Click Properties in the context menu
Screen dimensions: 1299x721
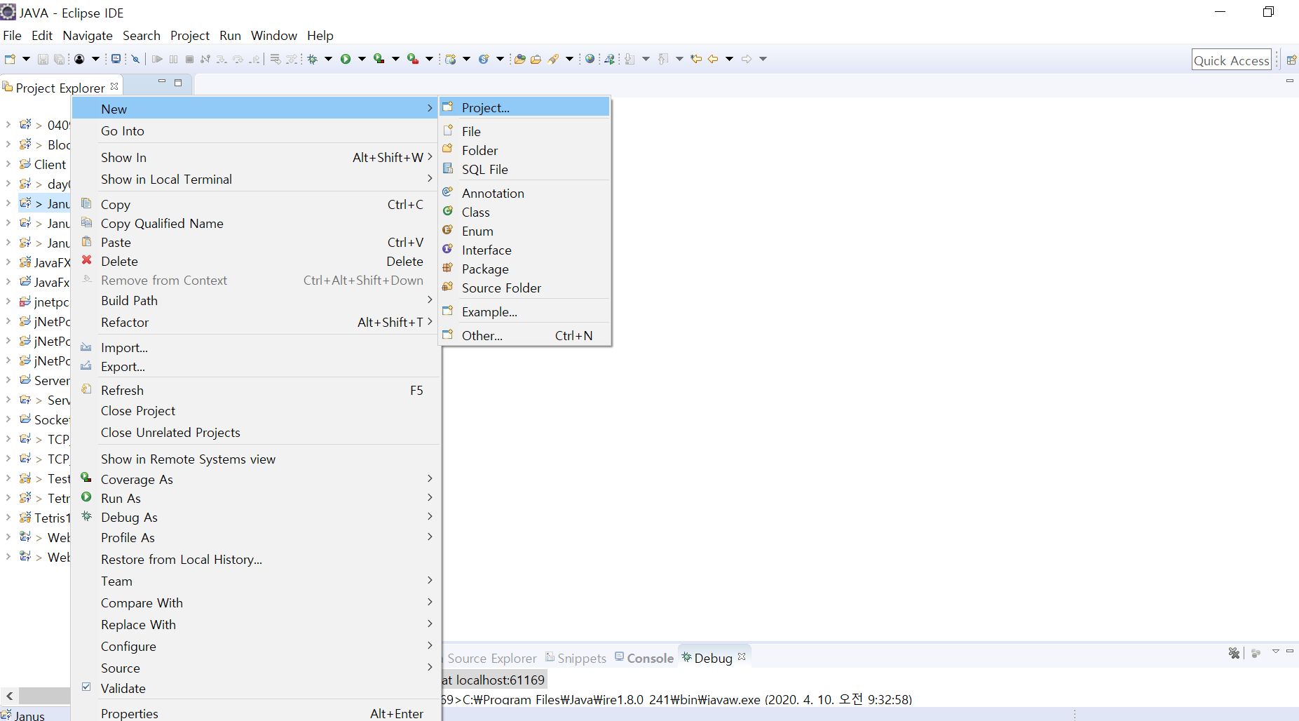pyautogui.click(x=257, y=713)
